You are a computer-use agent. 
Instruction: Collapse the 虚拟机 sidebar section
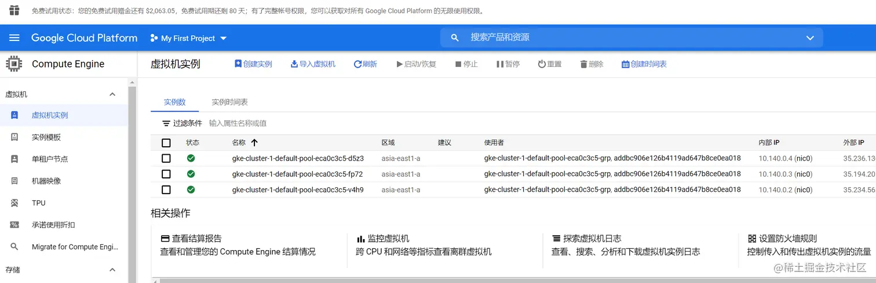coord(112,94)
